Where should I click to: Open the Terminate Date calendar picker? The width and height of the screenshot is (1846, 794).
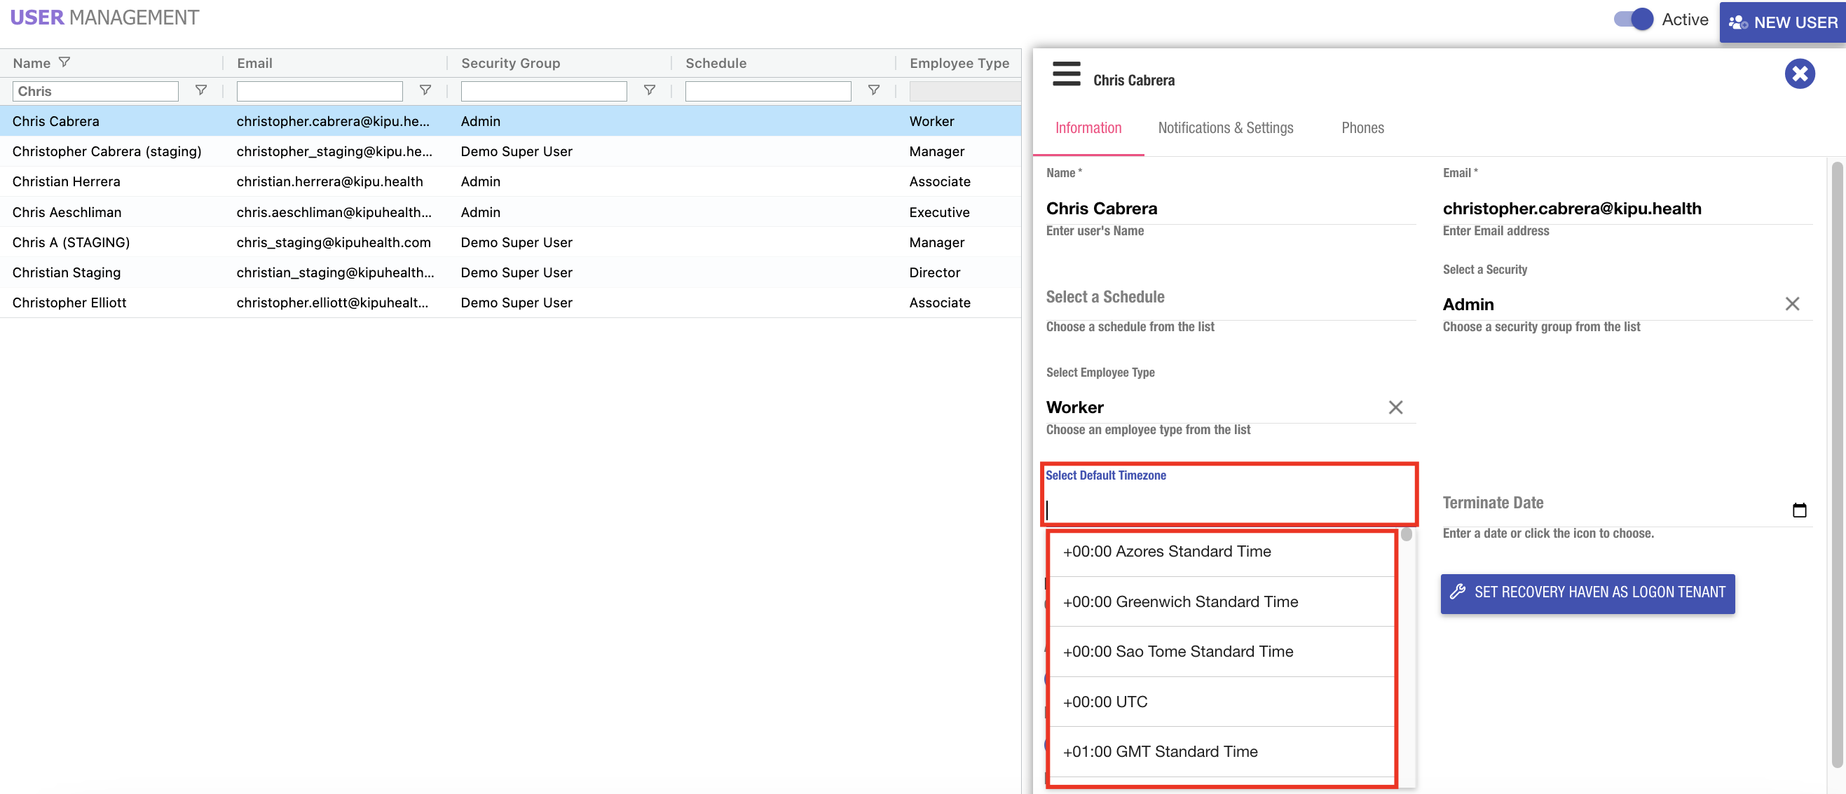coord(1801,510)
